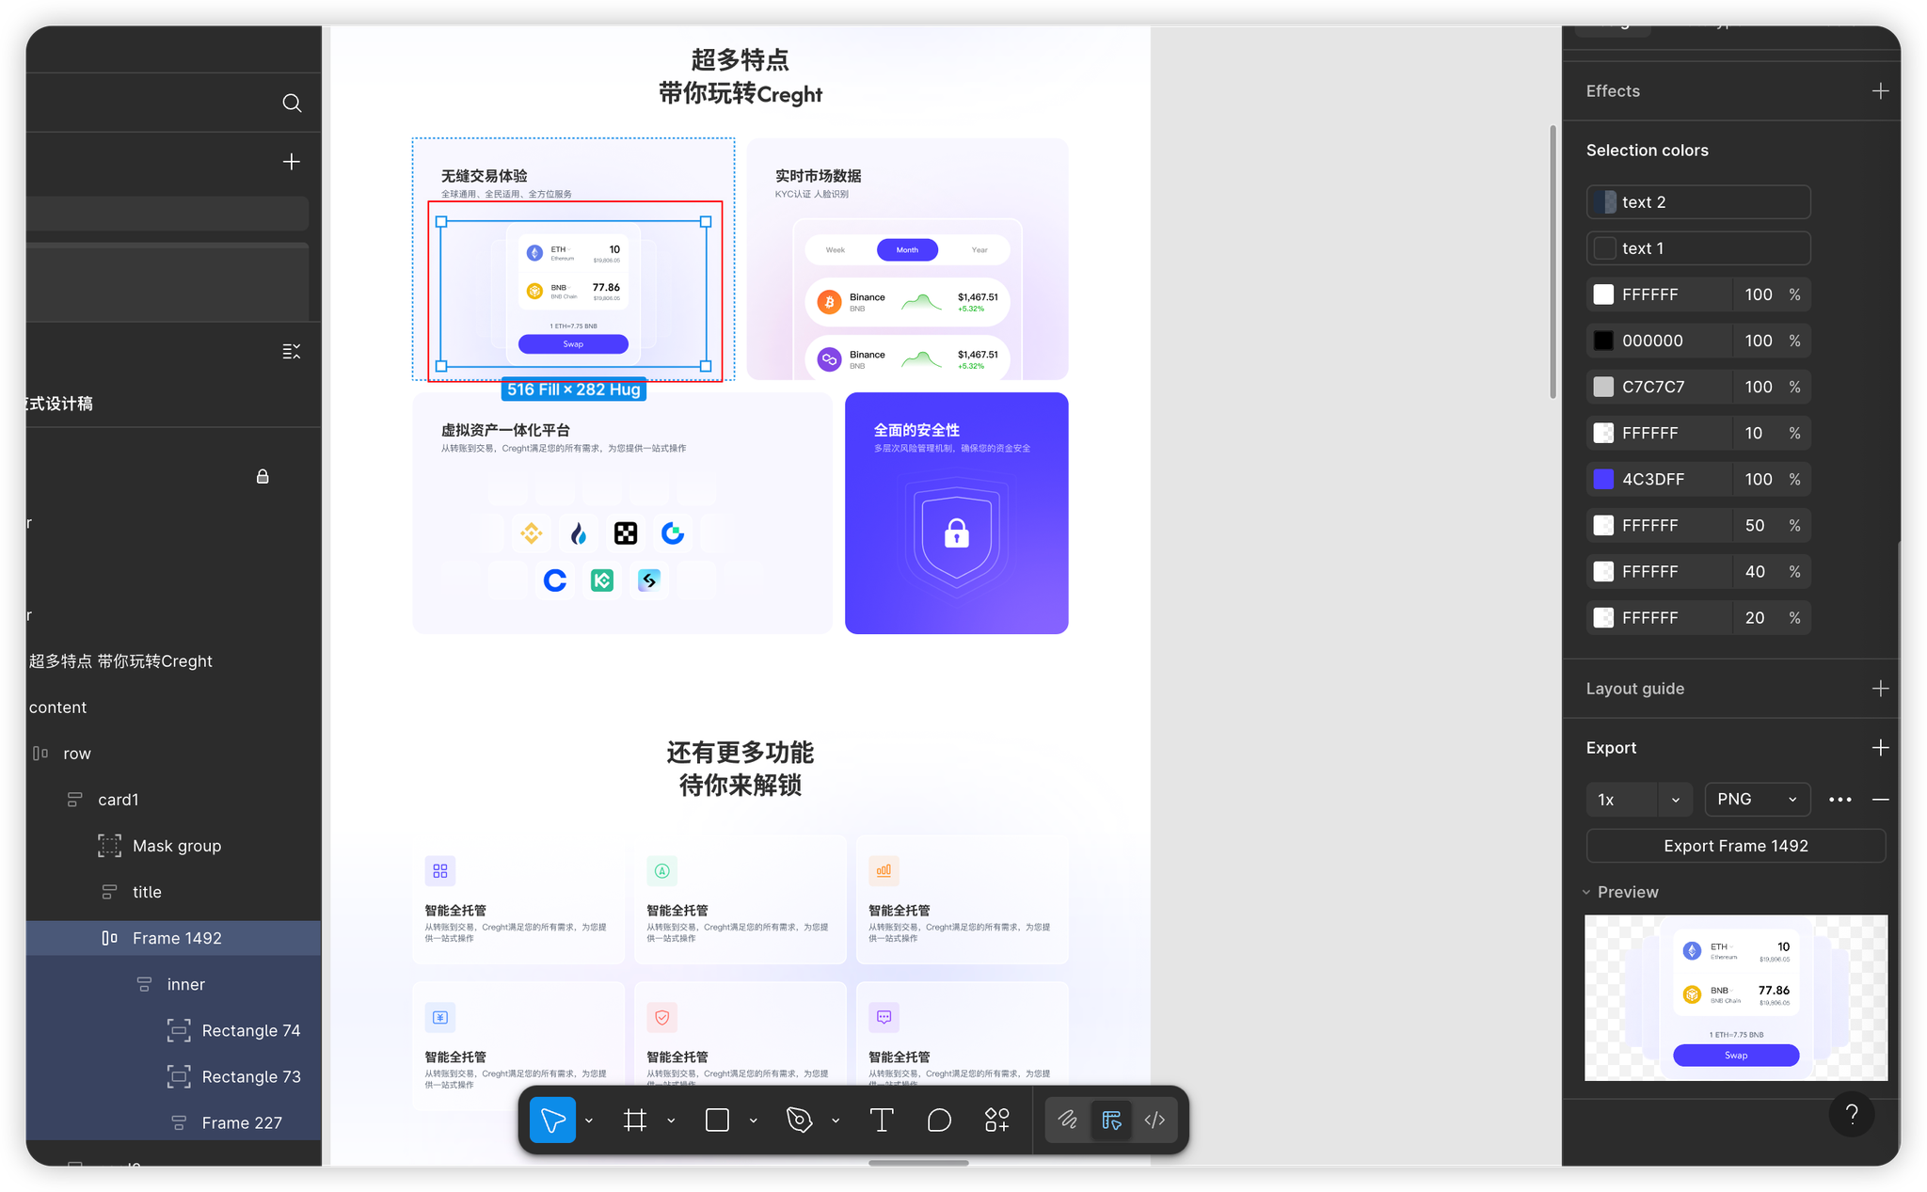Click the canvas vertical scrollbar
1927x1192 pixels.
click(1553, 262)
